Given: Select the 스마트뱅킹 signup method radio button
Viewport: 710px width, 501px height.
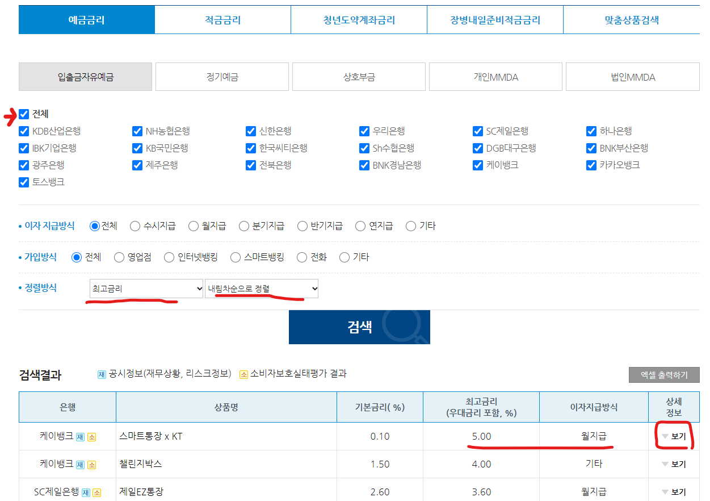Looking at the screenshot, I should click(x=235, y=257).
